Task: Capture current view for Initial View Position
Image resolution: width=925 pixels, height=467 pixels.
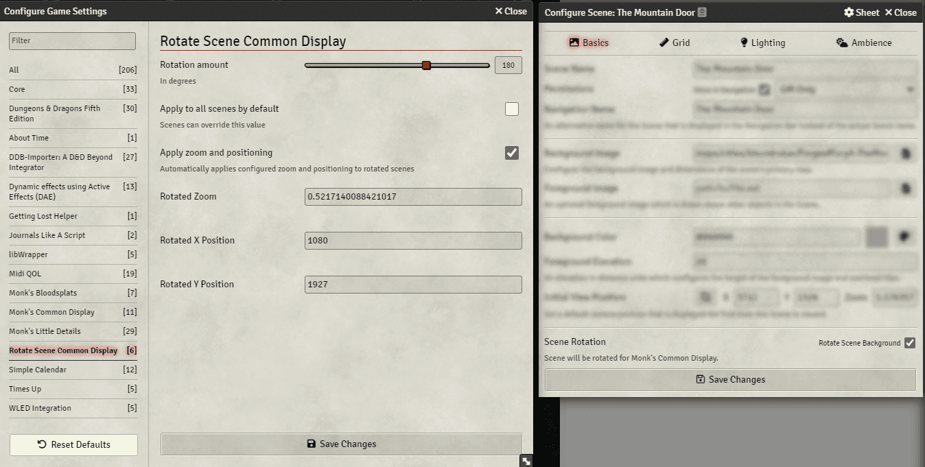Action: coord(705,298)
